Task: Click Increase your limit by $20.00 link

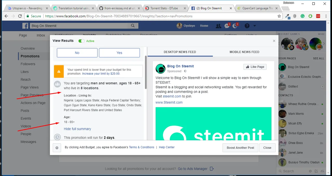Action: (101, 74)
